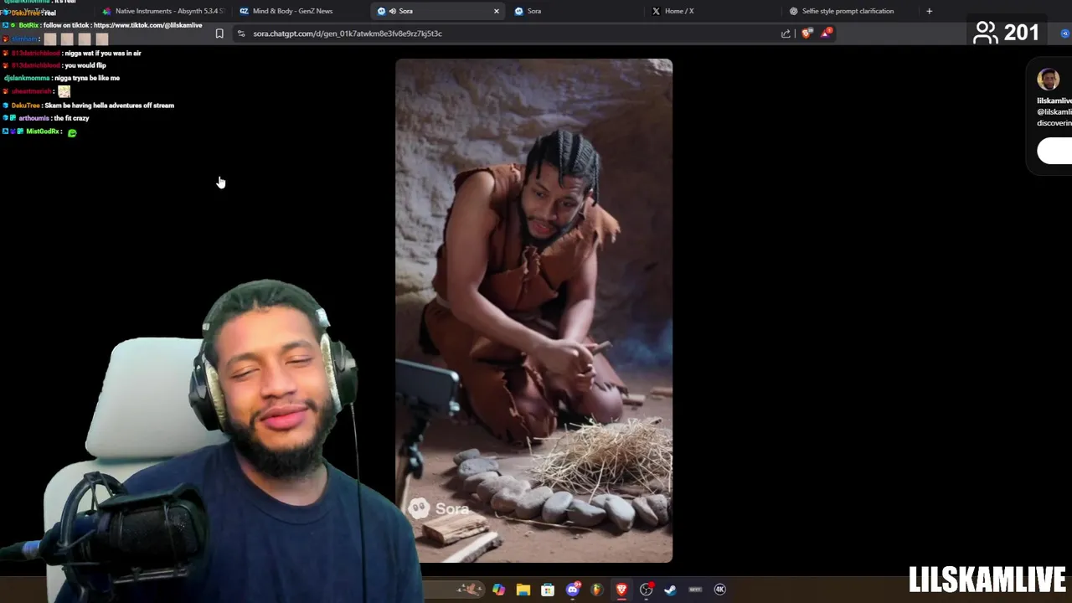Image resolution: width=1072 pixels, height=603 pixels.
Task: Open Copilot from the taskbar
Action: click(499, 590)
